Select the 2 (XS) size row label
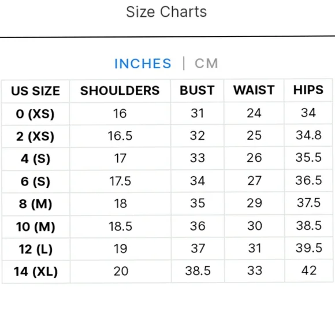Screen dimensions: 335x335 tap(35, 136)
